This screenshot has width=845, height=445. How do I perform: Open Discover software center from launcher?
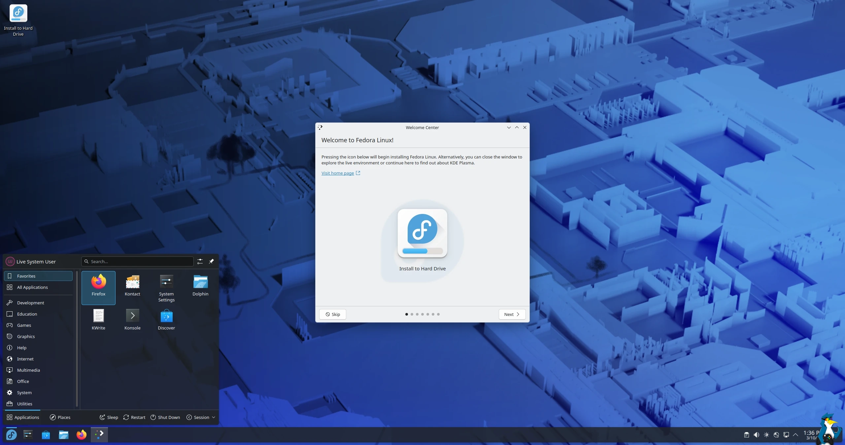click(166, 320)
